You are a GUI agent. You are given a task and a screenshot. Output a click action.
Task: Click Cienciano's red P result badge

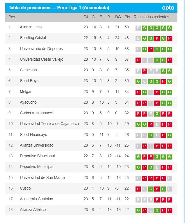pos(144,71)
